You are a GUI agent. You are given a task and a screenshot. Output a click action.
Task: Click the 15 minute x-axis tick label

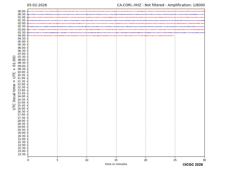tap(116, 160)
